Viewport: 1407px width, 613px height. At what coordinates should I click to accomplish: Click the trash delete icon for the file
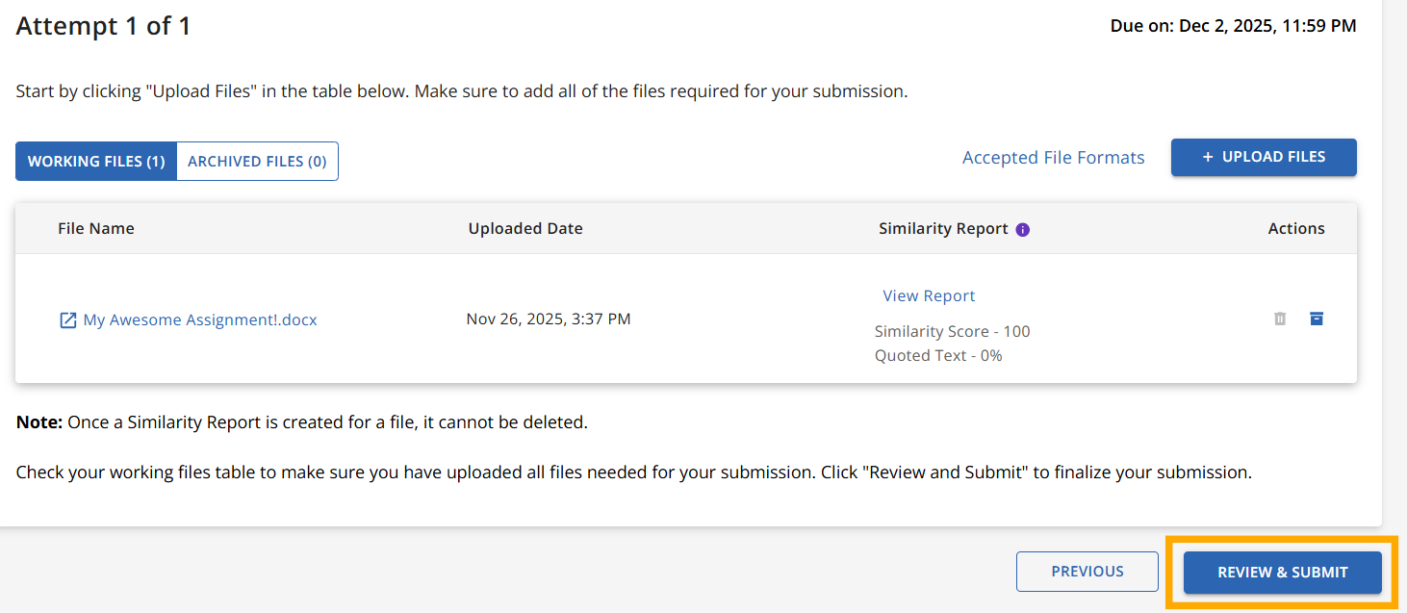coord(1280,319)
